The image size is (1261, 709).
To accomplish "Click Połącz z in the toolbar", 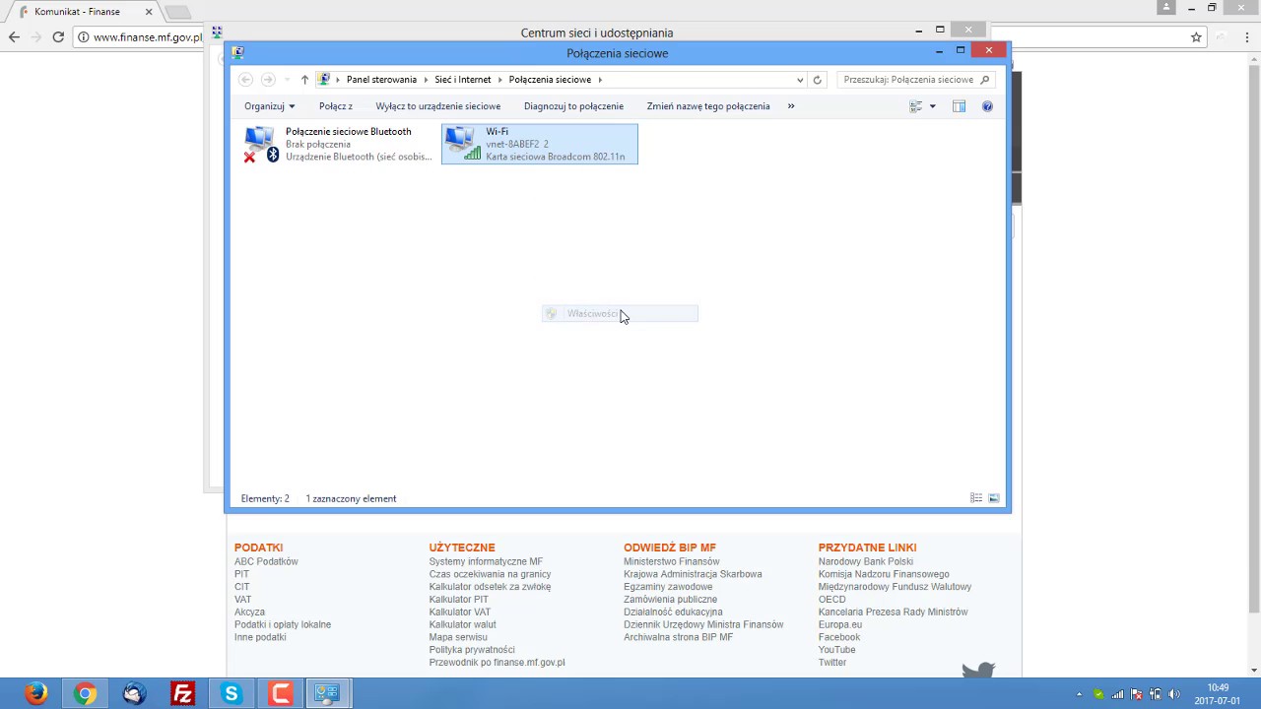I will click(x=336, y=106).
